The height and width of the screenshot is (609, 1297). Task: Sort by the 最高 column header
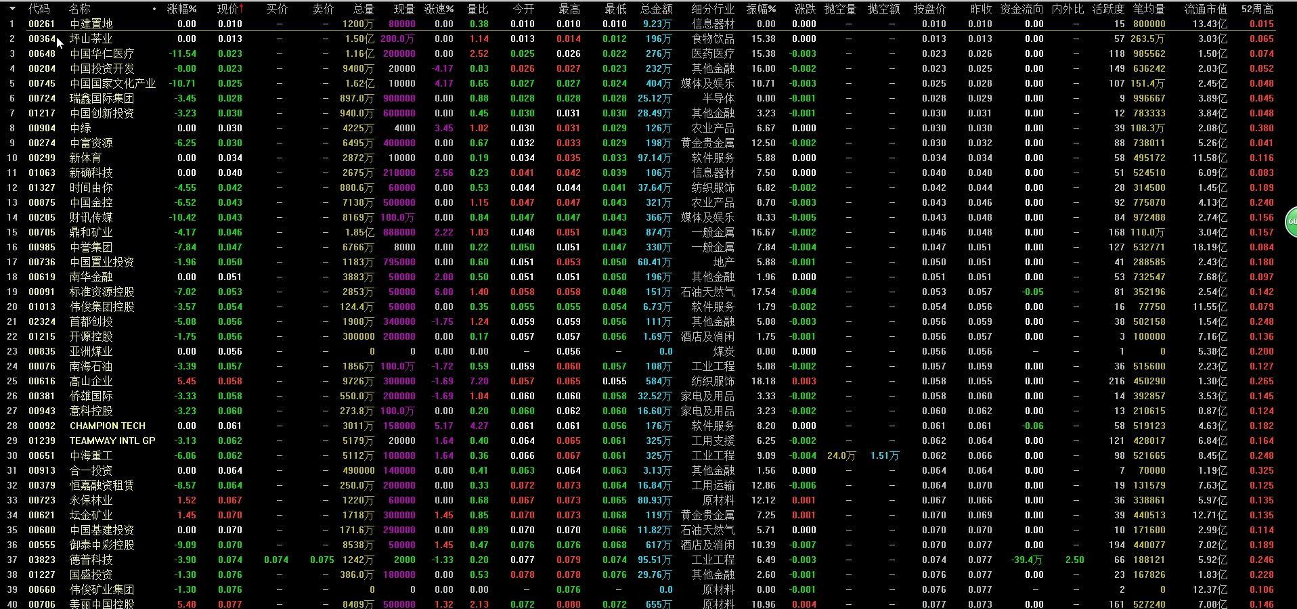[x=569, y=9]
